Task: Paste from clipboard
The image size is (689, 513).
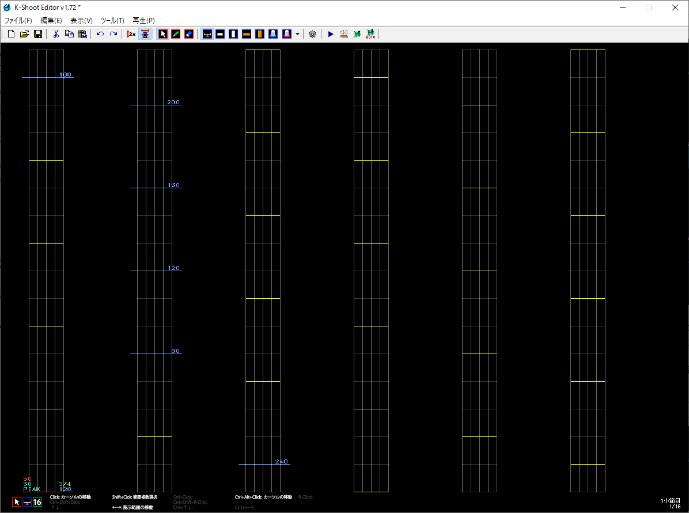Action: tap(82, 34)
